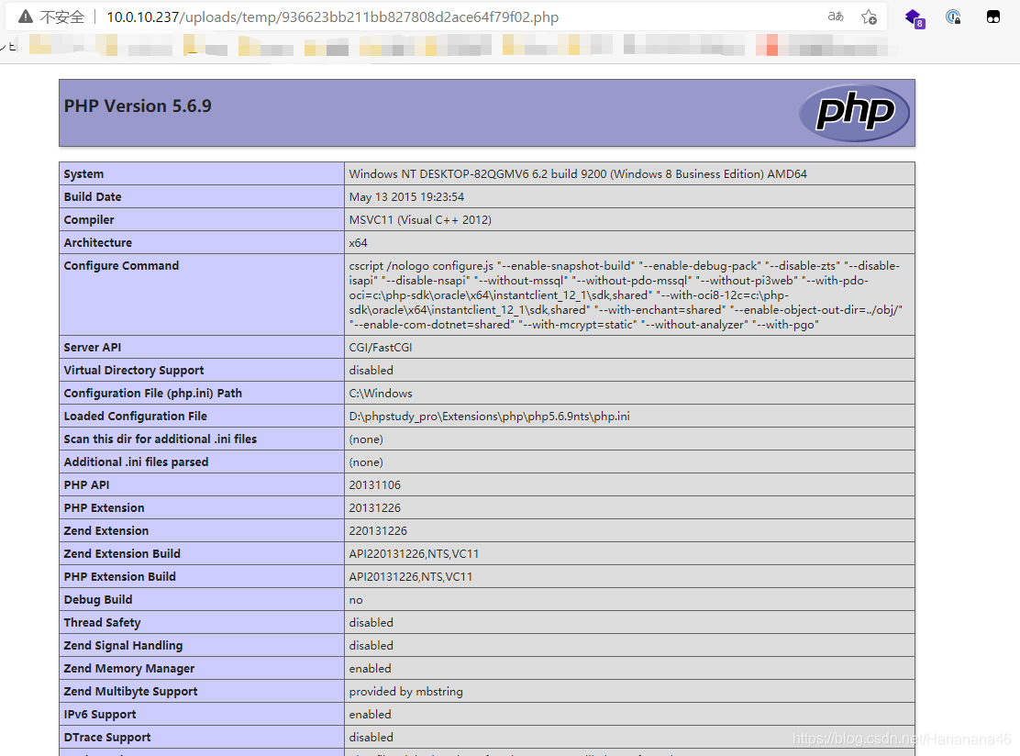Select 'Virtual Directory Support' label
1020x756 pixels.
(x=134, y=370)
